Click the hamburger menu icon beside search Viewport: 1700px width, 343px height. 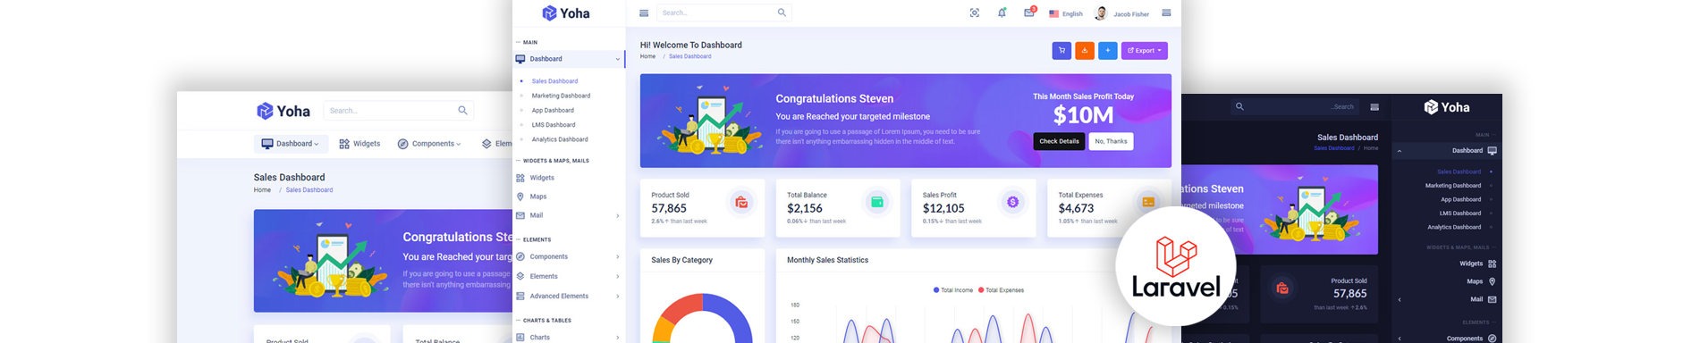[x=644, y=13]
